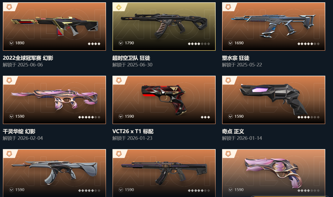
Task: Click VP currency icon beside 1790 price
Action: click(121, 43)
